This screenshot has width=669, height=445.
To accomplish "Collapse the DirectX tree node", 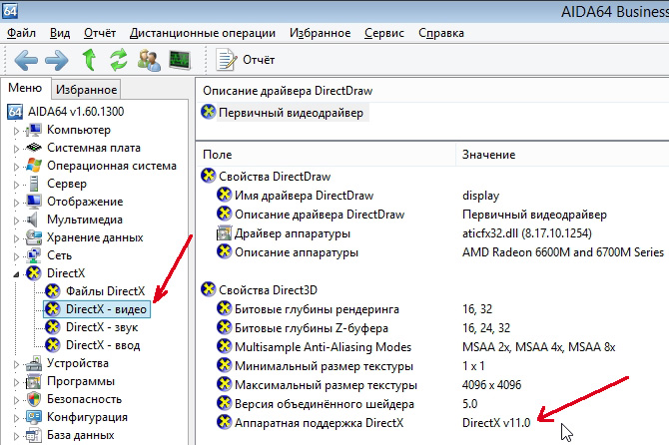I will 16,273.
